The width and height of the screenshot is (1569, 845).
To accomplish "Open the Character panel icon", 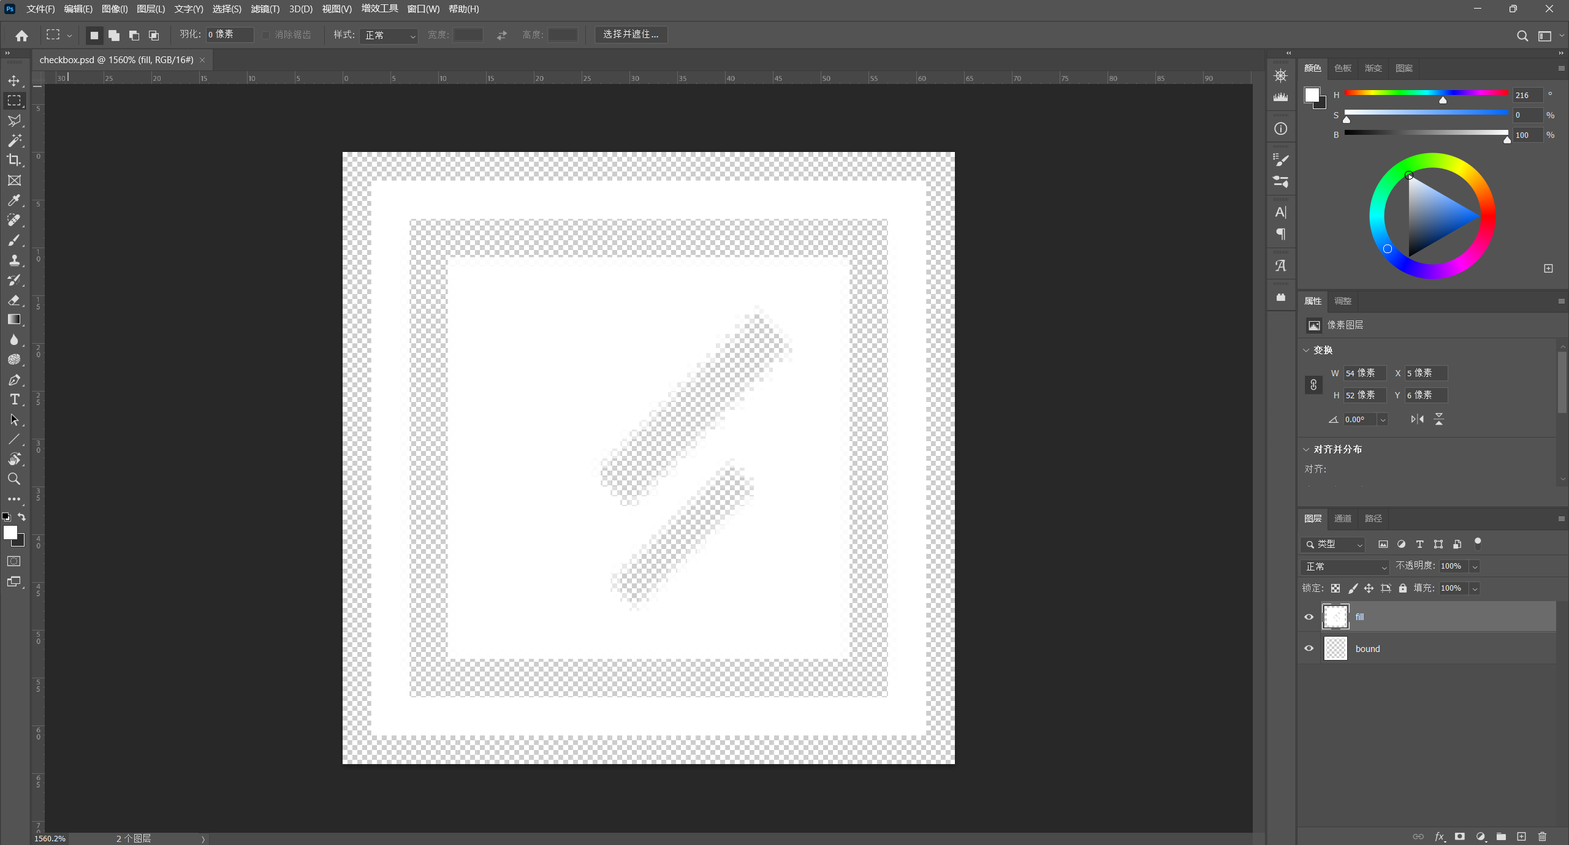I will [x=1281, y=212].
